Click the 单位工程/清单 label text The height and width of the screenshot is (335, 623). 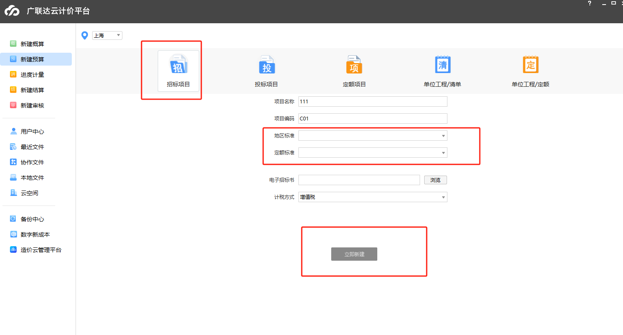coord(442,84)
